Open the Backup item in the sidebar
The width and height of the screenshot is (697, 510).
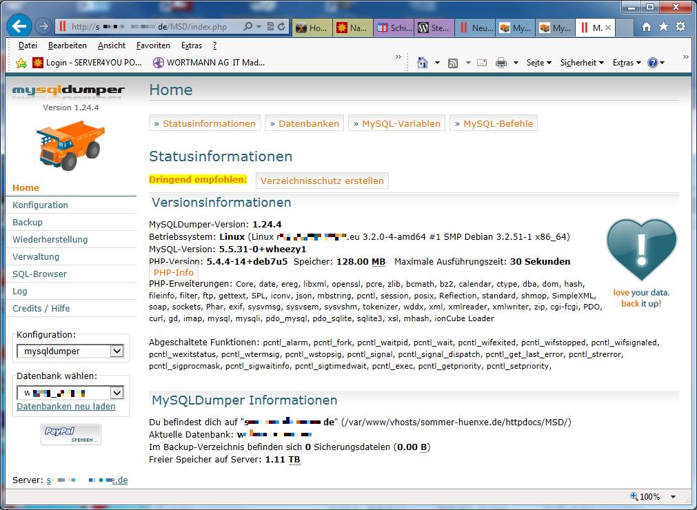[x=28, y=222]
